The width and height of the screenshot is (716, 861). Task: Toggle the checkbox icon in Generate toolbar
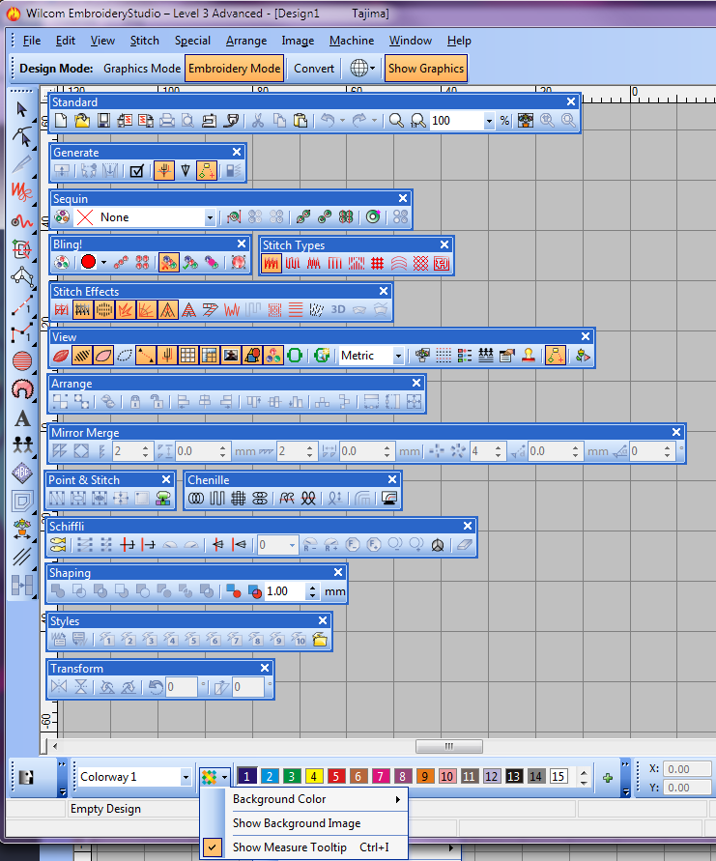[136, 171]
